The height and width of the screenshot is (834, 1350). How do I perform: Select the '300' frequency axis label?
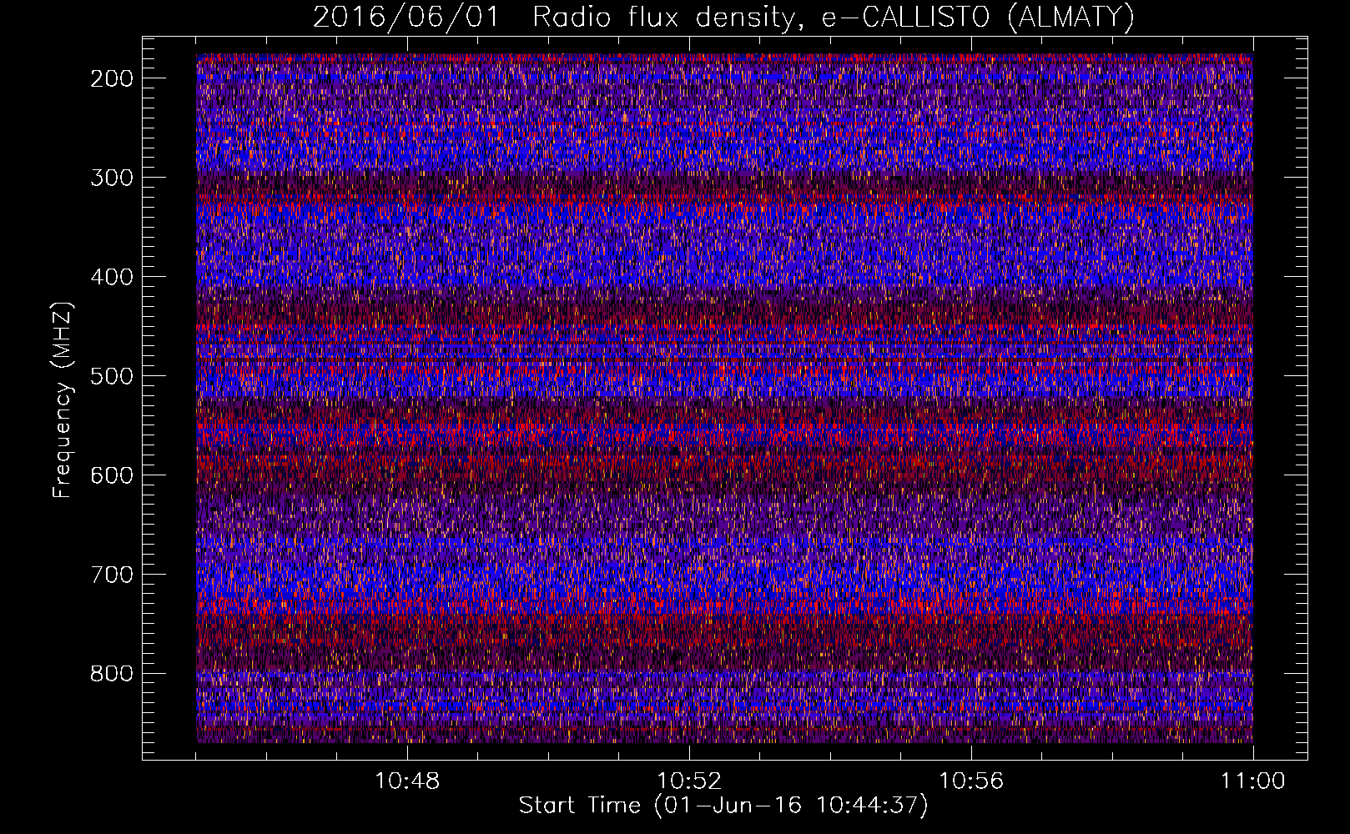click(x=111, y=178)
